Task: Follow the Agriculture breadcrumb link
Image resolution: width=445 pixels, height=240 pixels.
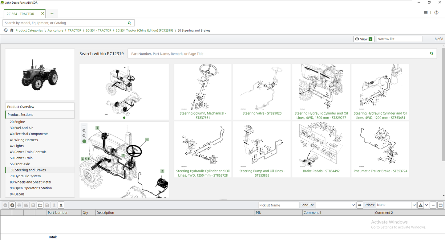Action: click(55, 30)
